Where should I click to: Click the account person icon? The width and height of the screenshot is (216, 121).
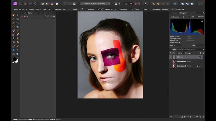pyautogui.click(x=200, y=4)
